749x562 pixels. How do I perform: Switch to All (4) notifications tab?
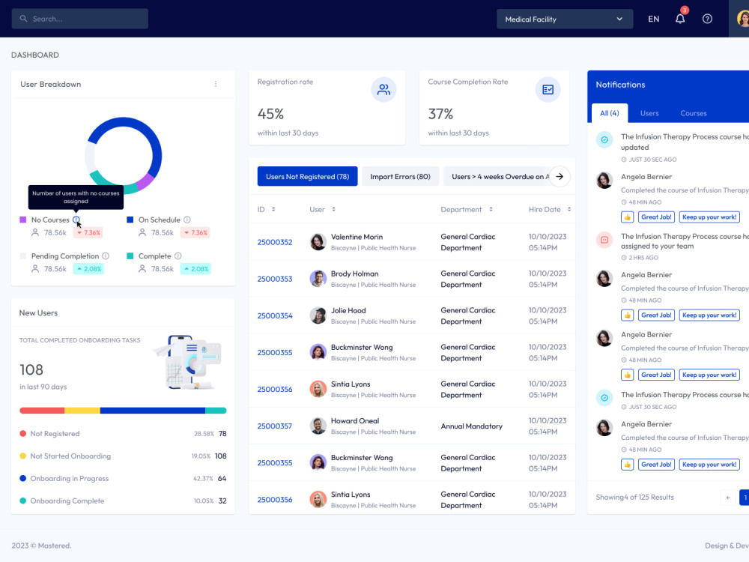(x=610, y=113)
